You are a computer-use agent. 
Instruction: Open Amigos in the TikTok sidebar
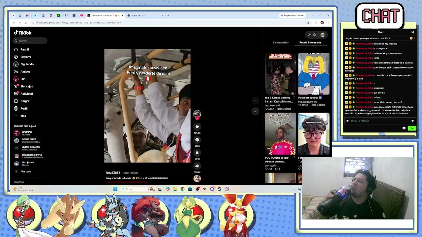(x=22, y=72)
